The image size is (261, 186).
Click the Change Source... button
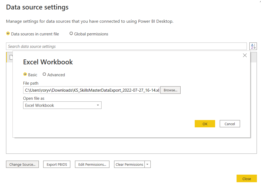click(x=23, y=164)
